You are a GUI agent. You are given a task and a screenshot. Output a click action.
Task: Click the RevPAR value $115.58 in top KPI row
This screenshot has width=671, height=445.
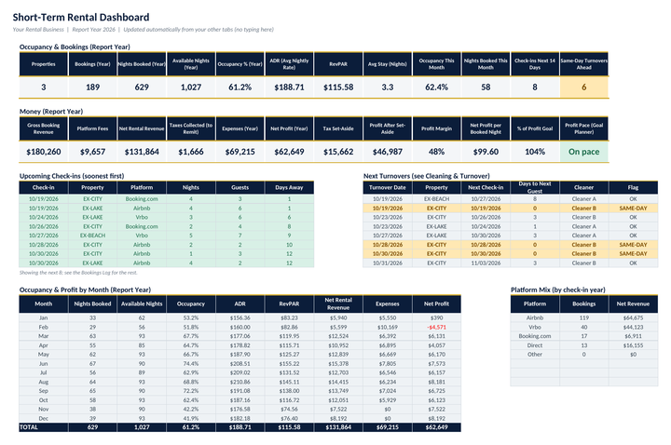click(338, 88)
